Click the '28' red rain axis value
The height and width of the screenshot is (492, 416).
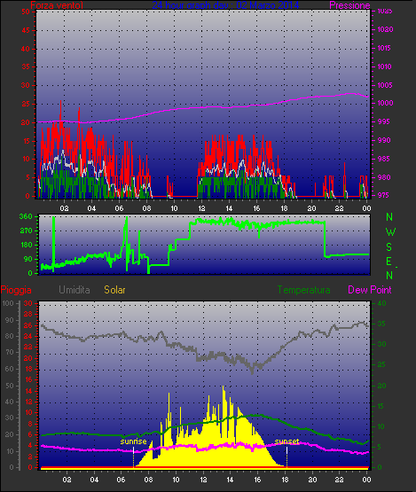click(x=28, y=314)
